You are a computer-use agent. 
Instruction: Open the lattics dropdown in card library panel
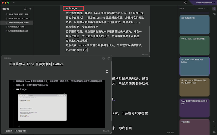[x=202, y=9]
